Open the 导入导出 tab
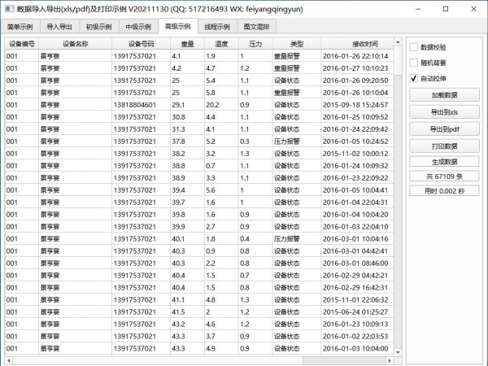 (x=60, y=27)
